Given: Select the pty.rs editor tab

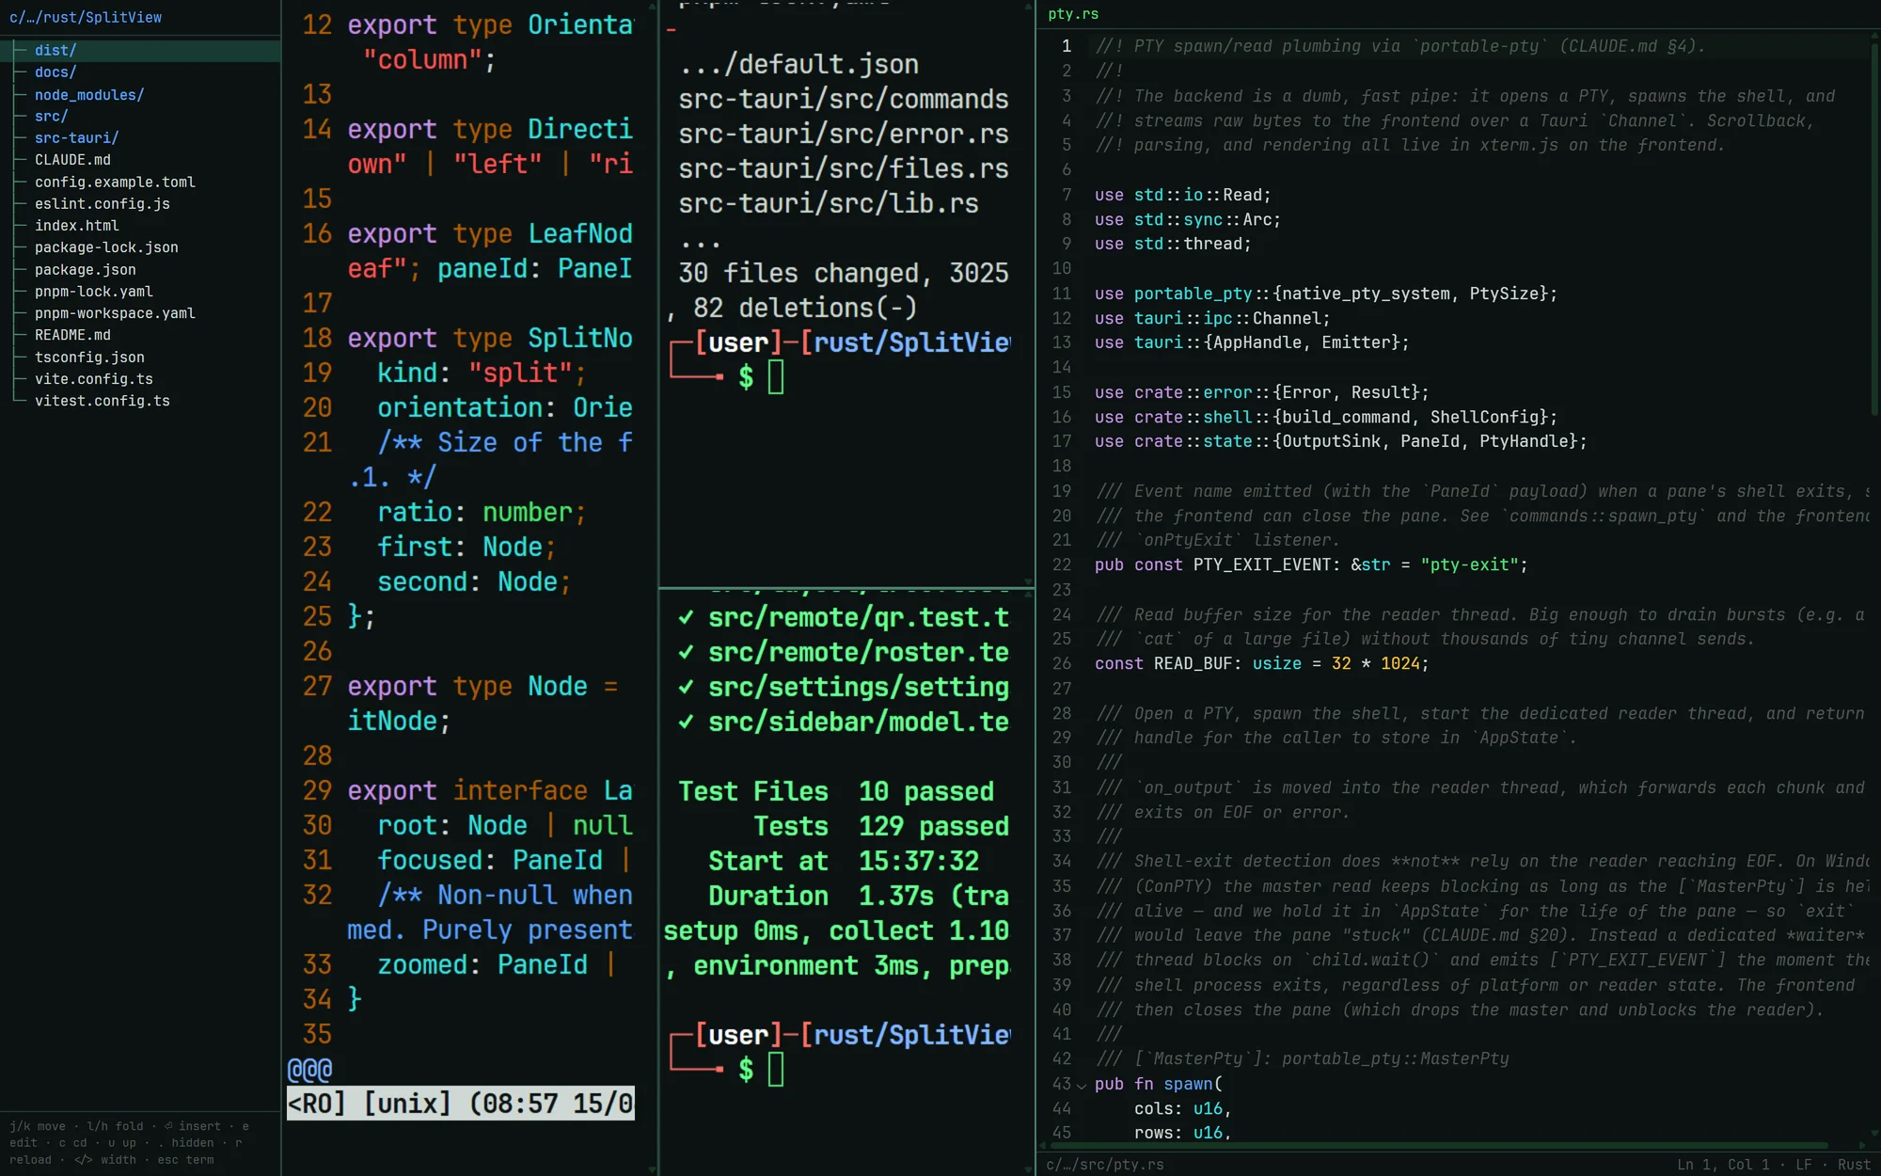Looking at the screenshot, I should coord(1073,14).
